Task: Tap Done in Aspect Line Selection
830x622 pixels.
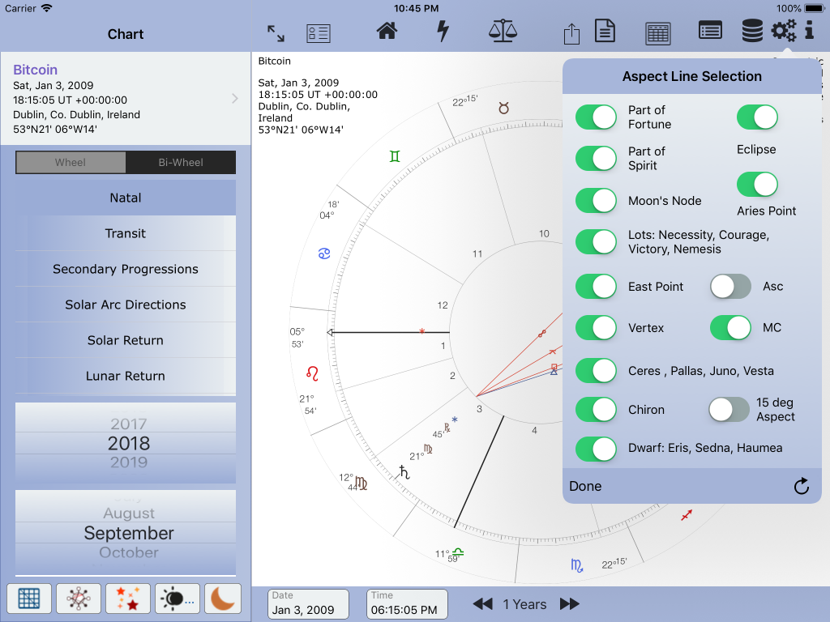Action: point(585,486)
